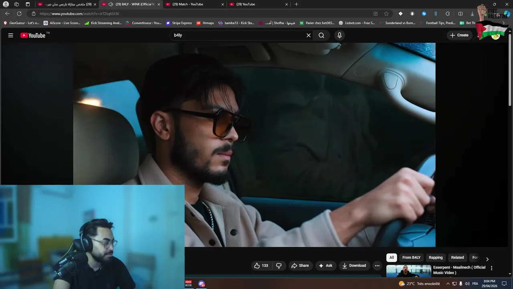Open Parier chez bet365 bookmark
Viewport: 513px width, 289px height.
pyautogui.click(x=317, y=23)
